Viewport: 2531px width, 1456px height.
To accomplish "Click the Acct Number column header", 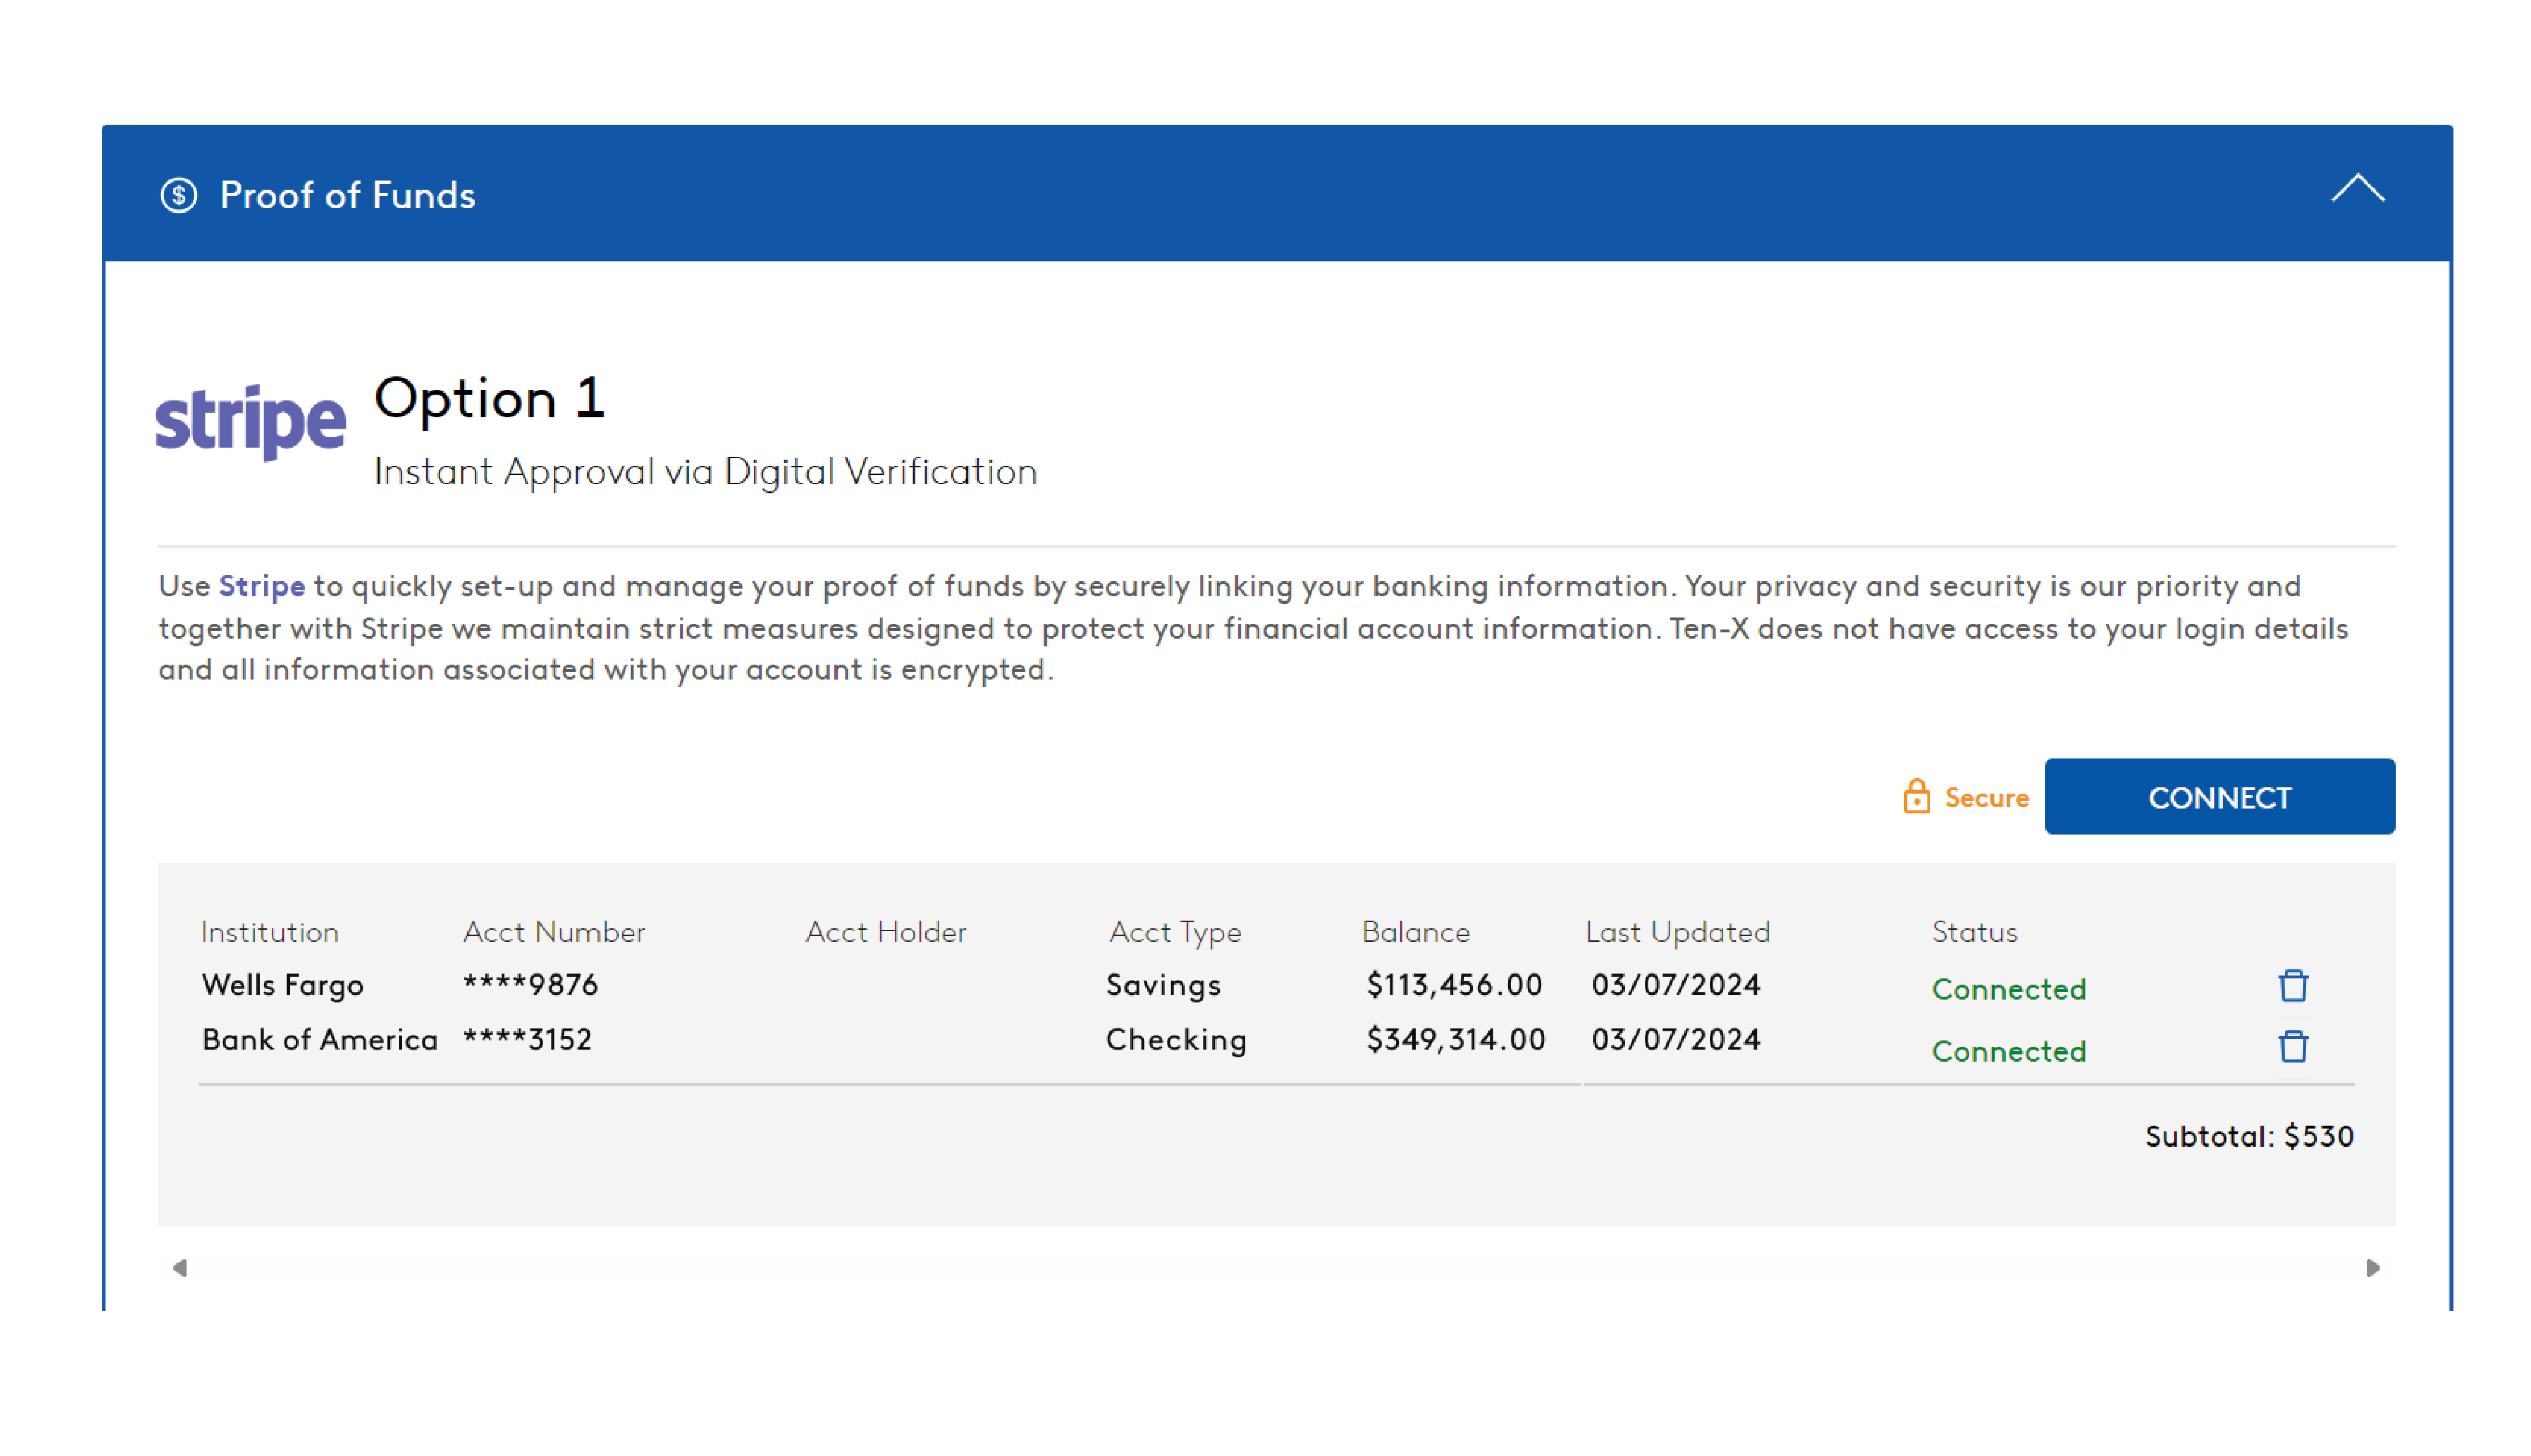I will coord(554,932).
